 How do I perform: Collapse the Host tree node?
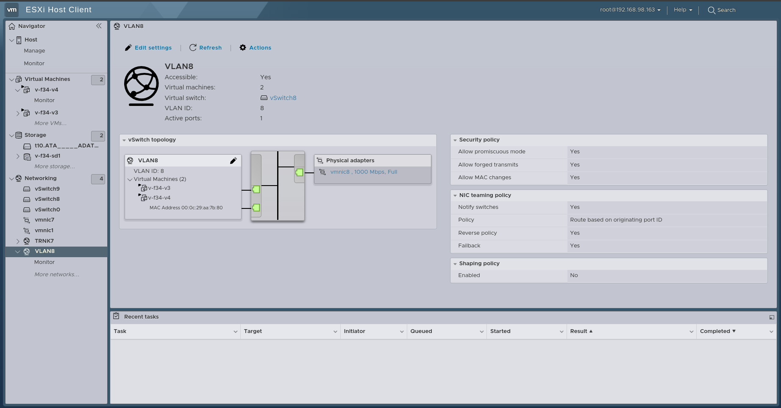pos(12,40)
